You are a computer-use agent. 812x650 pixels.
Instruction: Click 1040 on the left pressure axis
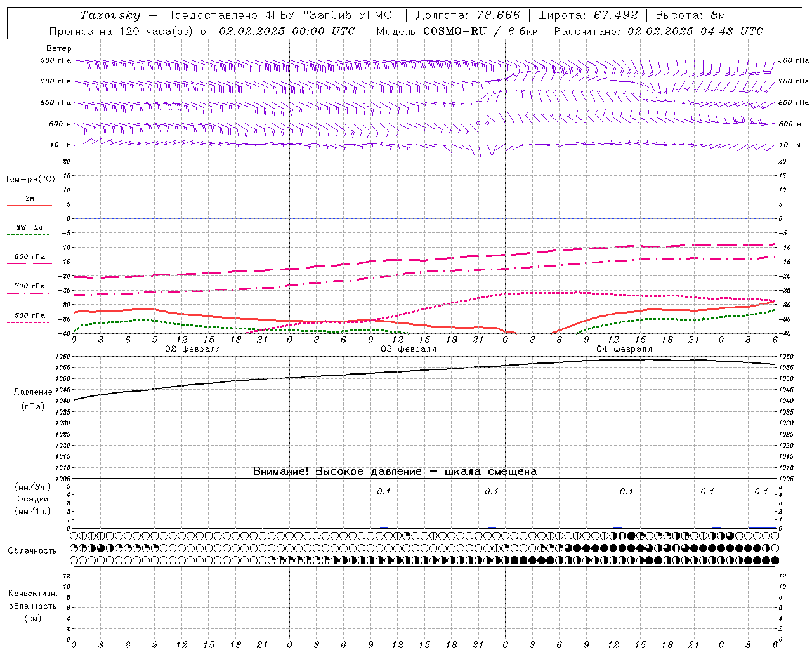click(x=65, y=401)
